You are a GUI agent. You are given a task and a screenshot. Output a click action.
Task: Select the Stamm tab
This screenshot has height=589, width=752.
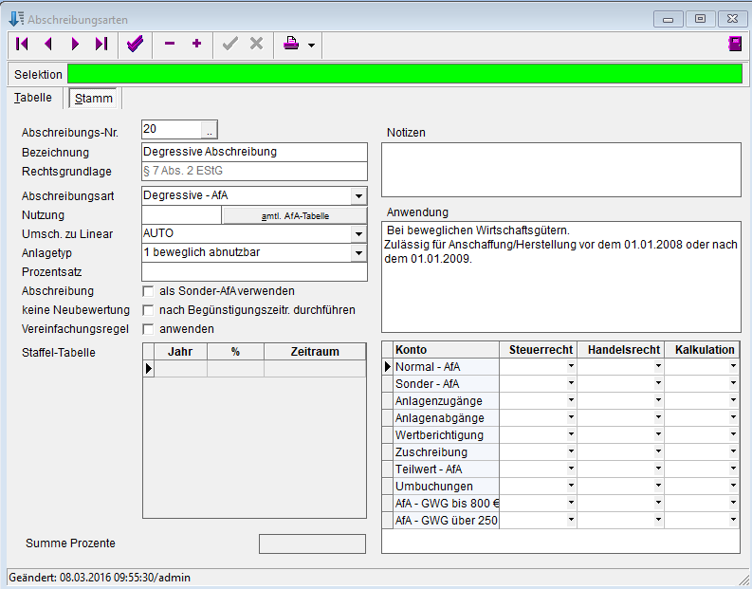coord(94,99)
